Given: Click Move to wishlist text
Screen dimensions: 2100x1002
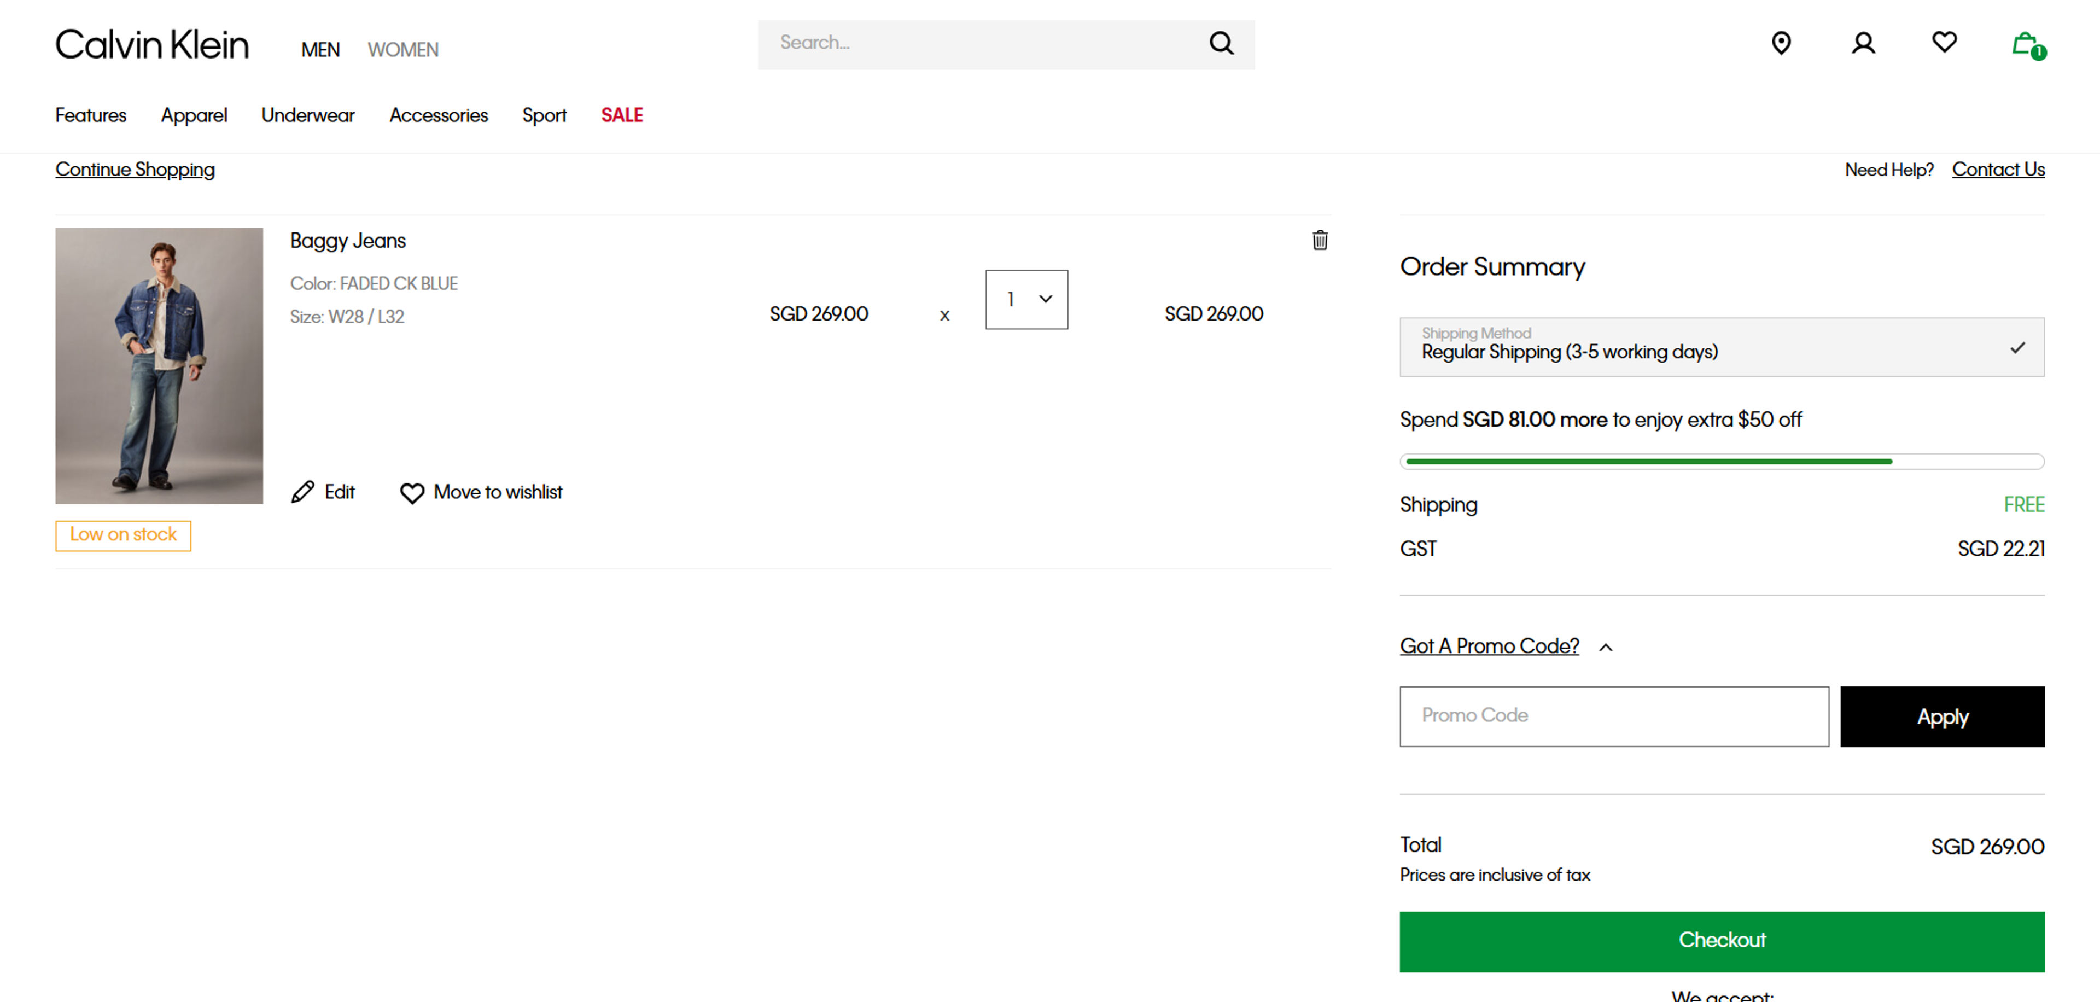Looking at the screenshot, I should tap(498, 492).
